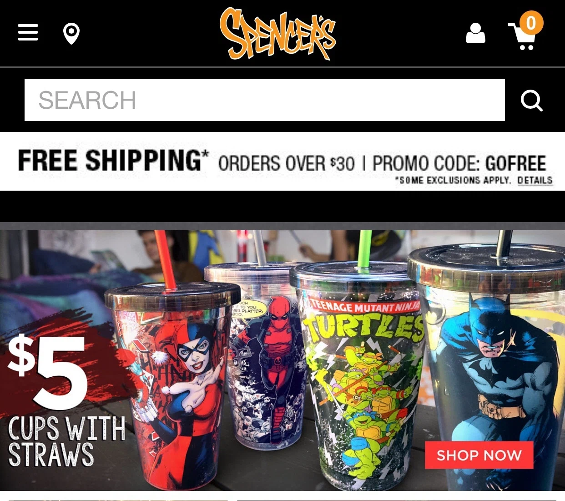Image resolution: width=565 pixels, height=501 pixels.
Task: Open the hamburger navigation menu
Action: point(28,33)
